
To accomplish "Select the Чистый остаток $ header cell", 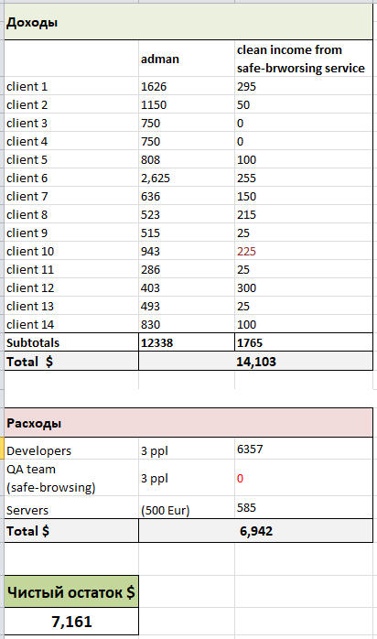I will [71, 591].
